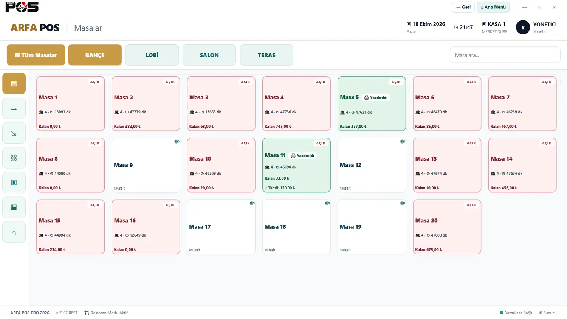Switch to the TERAS area tab

(x=266, y=55)
